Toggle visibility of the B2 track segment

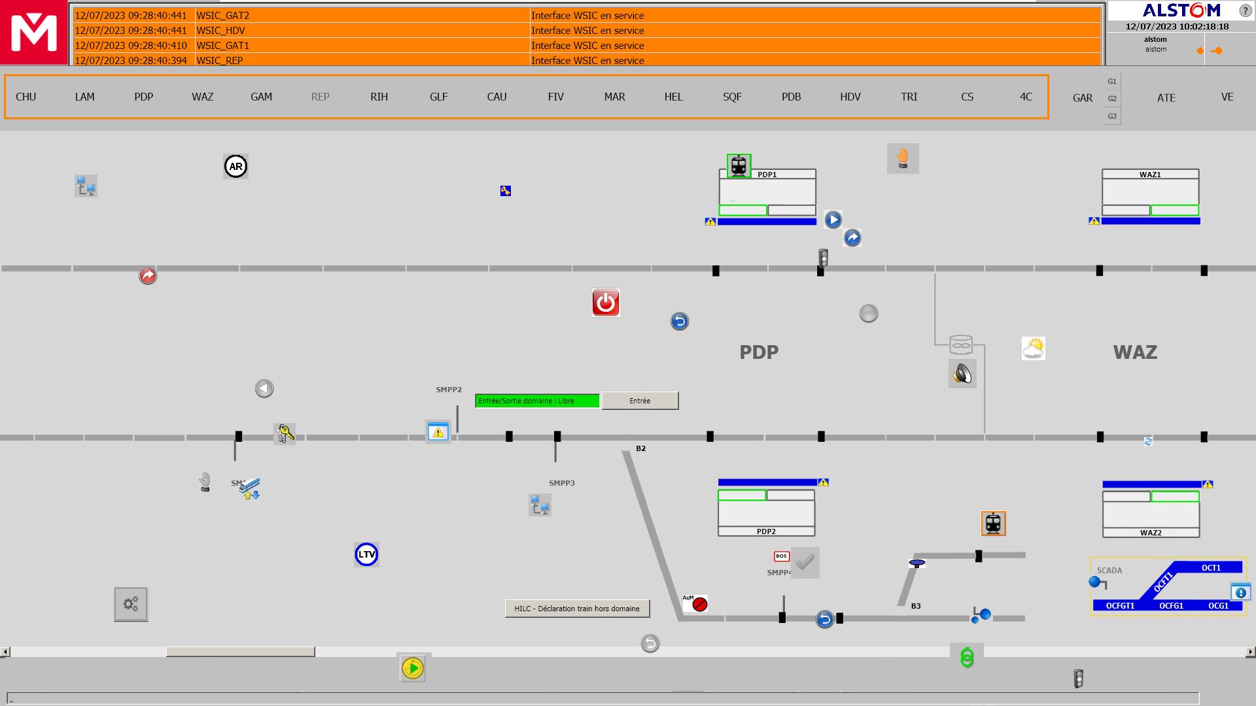(640, 448)
